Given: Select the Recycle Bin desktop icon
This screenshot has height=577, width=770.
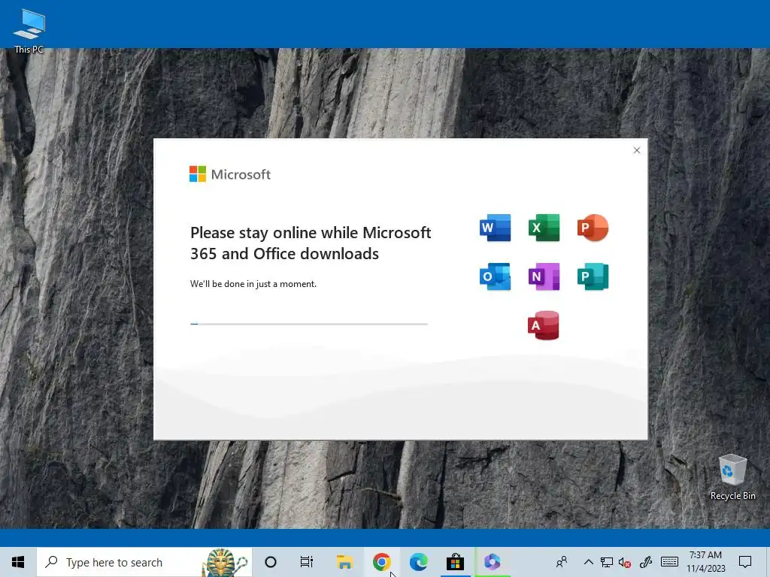Looking at the screenshot, I should [732, 477].
